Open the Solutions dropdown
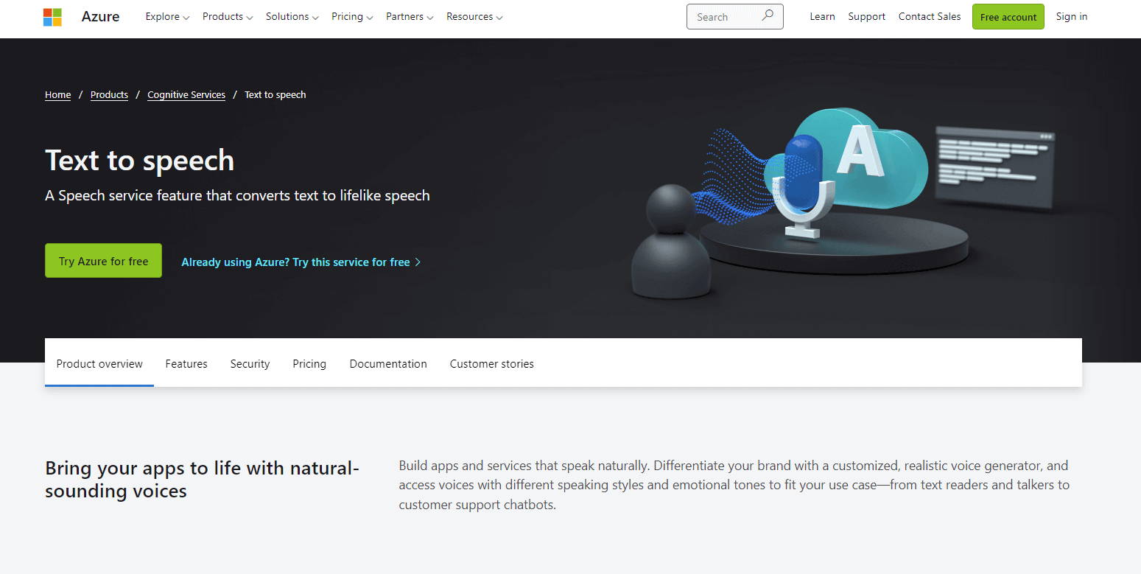The image size is (1141, 574). 292,17
